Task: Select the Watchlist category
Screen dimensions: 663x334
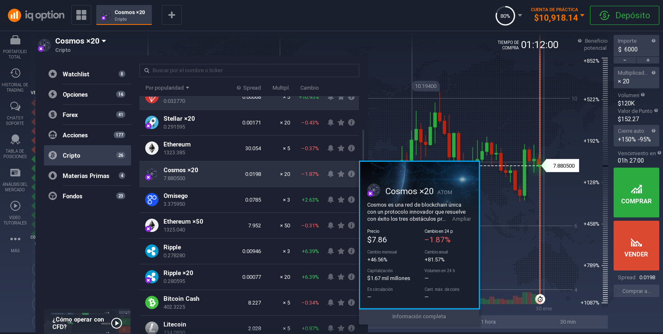Action: [88, 74]
